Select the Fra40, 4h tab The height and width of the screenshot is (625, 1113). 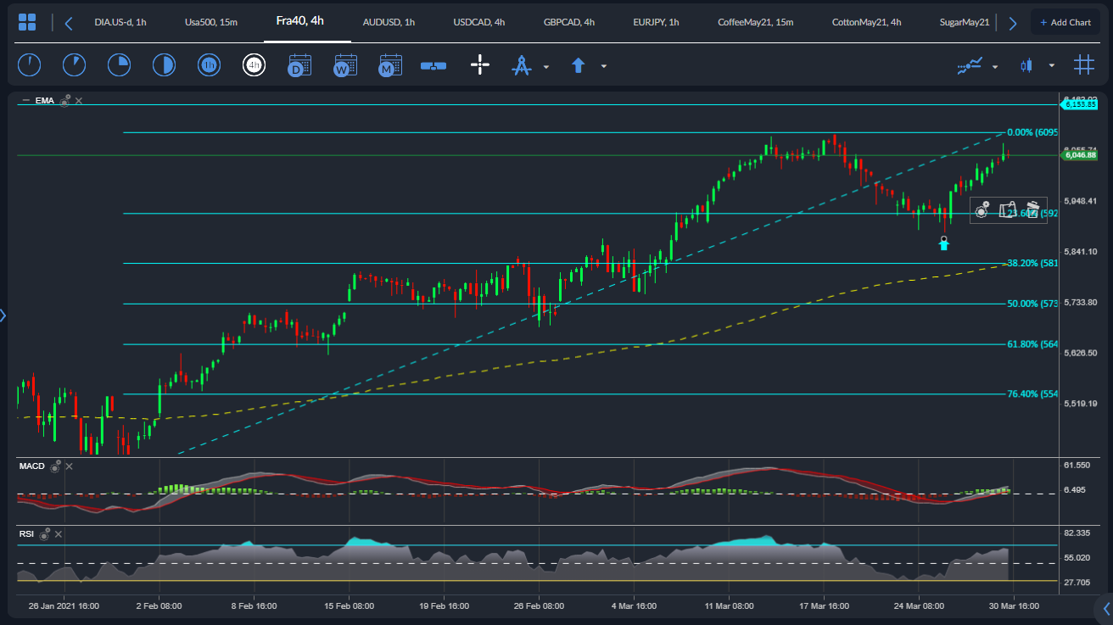tap(299, 21)
